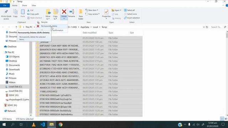The width and height of the screenshot is (228, 128).
Task: Click Select none in ribbon
Action: coord(130,14)
